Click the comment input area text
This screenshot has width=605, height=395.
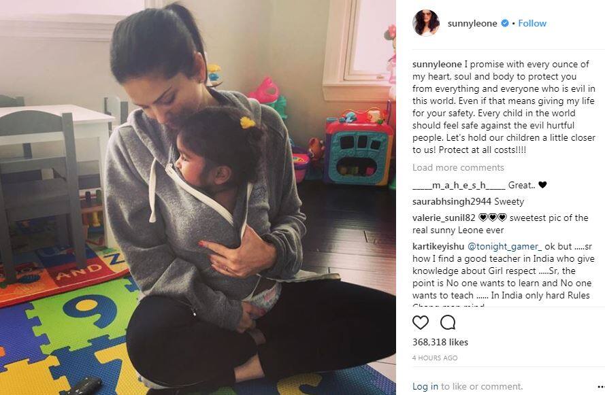(x=468, y=387)
